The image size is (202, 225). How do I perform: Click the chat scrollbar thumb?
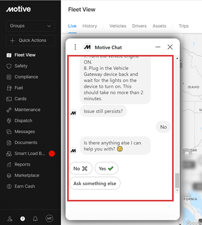point(177,181)
